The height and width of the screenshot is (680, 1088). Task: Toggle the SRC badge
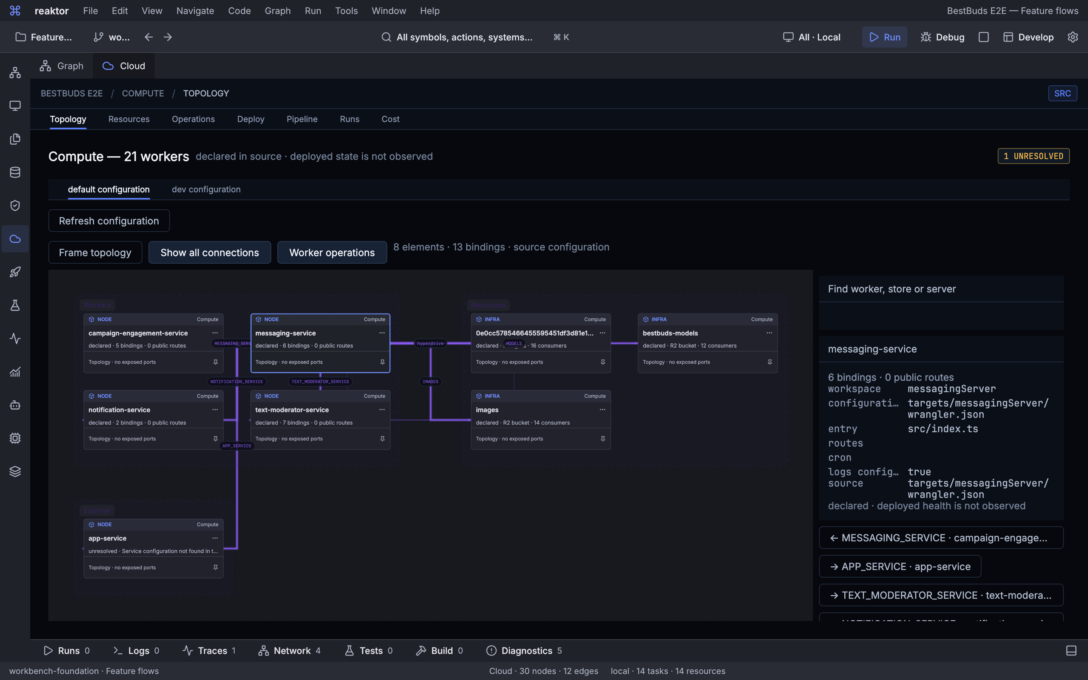tap(1062, 94)
